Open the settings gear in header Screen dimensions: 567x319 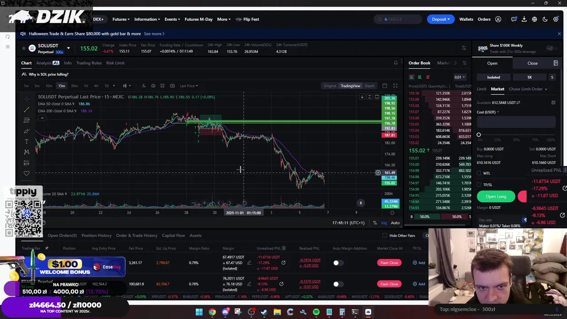tap(556, 19)
